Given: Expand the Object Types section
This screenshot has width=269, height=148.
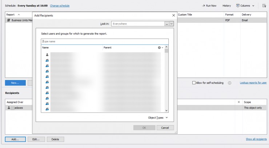Looking at the screenshot, I should tap(158, 118).
